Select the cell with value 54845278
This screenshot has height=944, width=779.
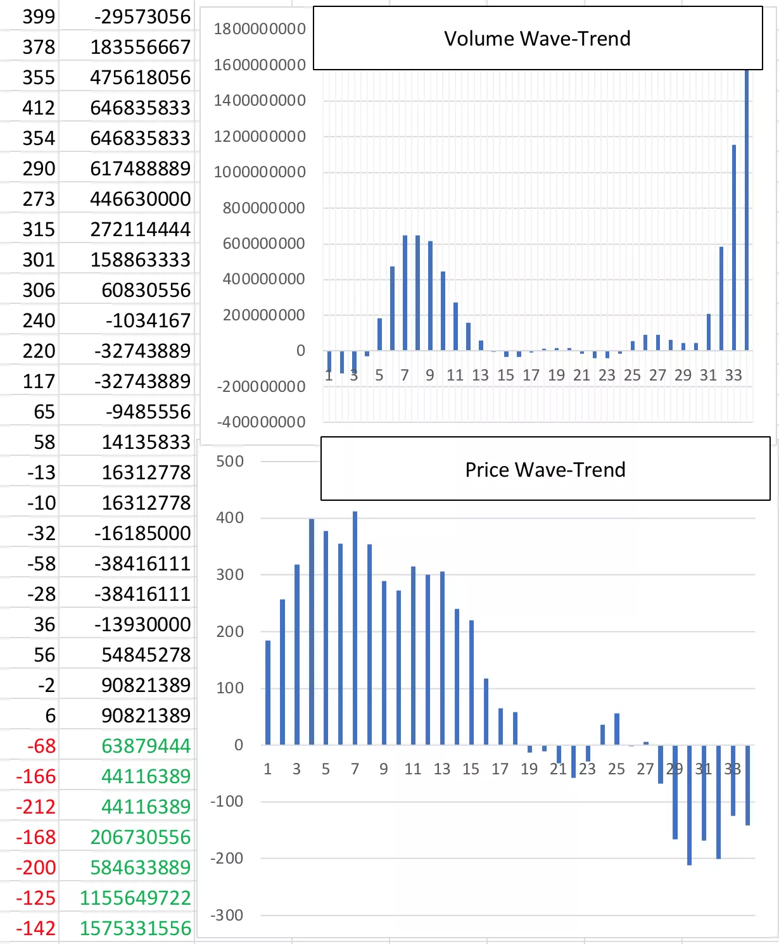146,655
